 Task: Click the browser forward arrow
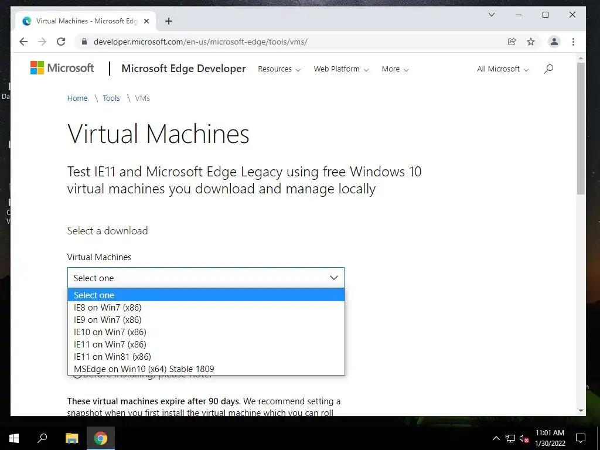click(42, 42)
